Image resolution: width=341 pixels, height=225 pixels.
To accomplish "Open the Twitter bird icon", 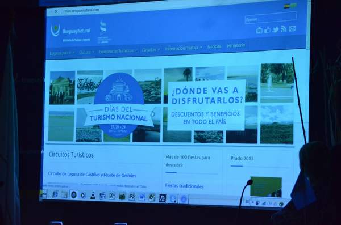I will (275, 29).
